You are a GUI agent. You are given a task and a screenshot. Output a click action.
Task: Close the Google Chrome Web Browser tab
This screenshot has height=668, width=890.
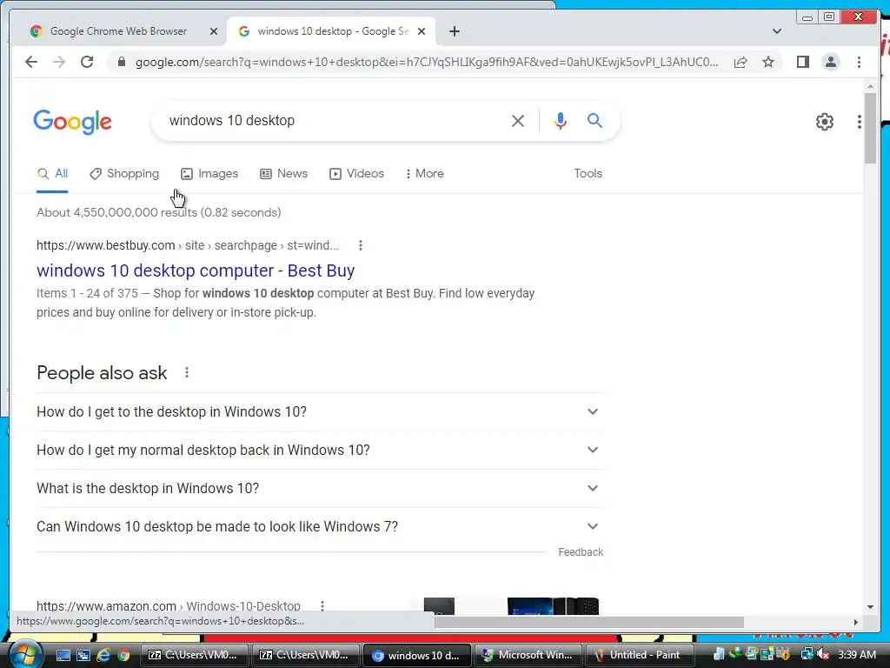click(214, 31)
